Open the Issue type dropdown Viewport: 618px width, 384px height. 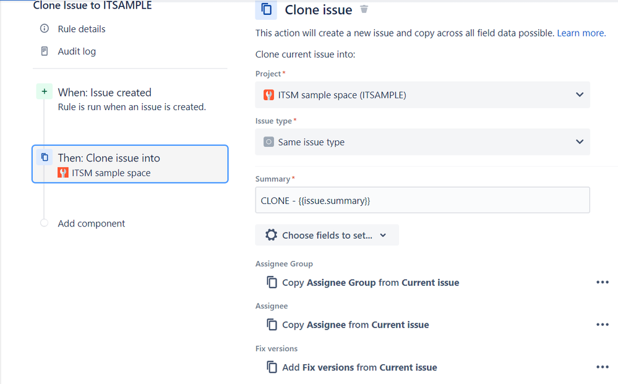(x=423, y=142)
